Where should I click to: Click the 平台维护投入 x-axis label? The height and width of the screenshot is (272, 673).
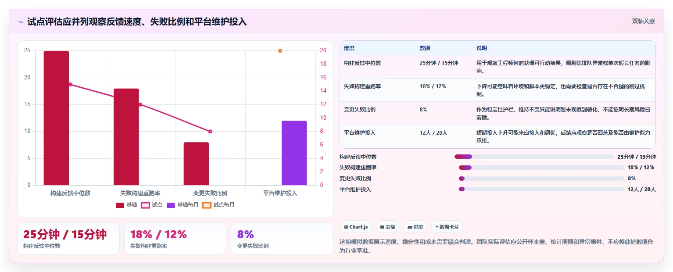[x=280, y=193]
